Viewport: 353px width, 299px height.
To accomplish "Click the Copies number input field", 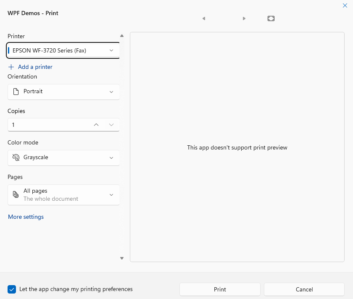I will [x=46, y=125].
